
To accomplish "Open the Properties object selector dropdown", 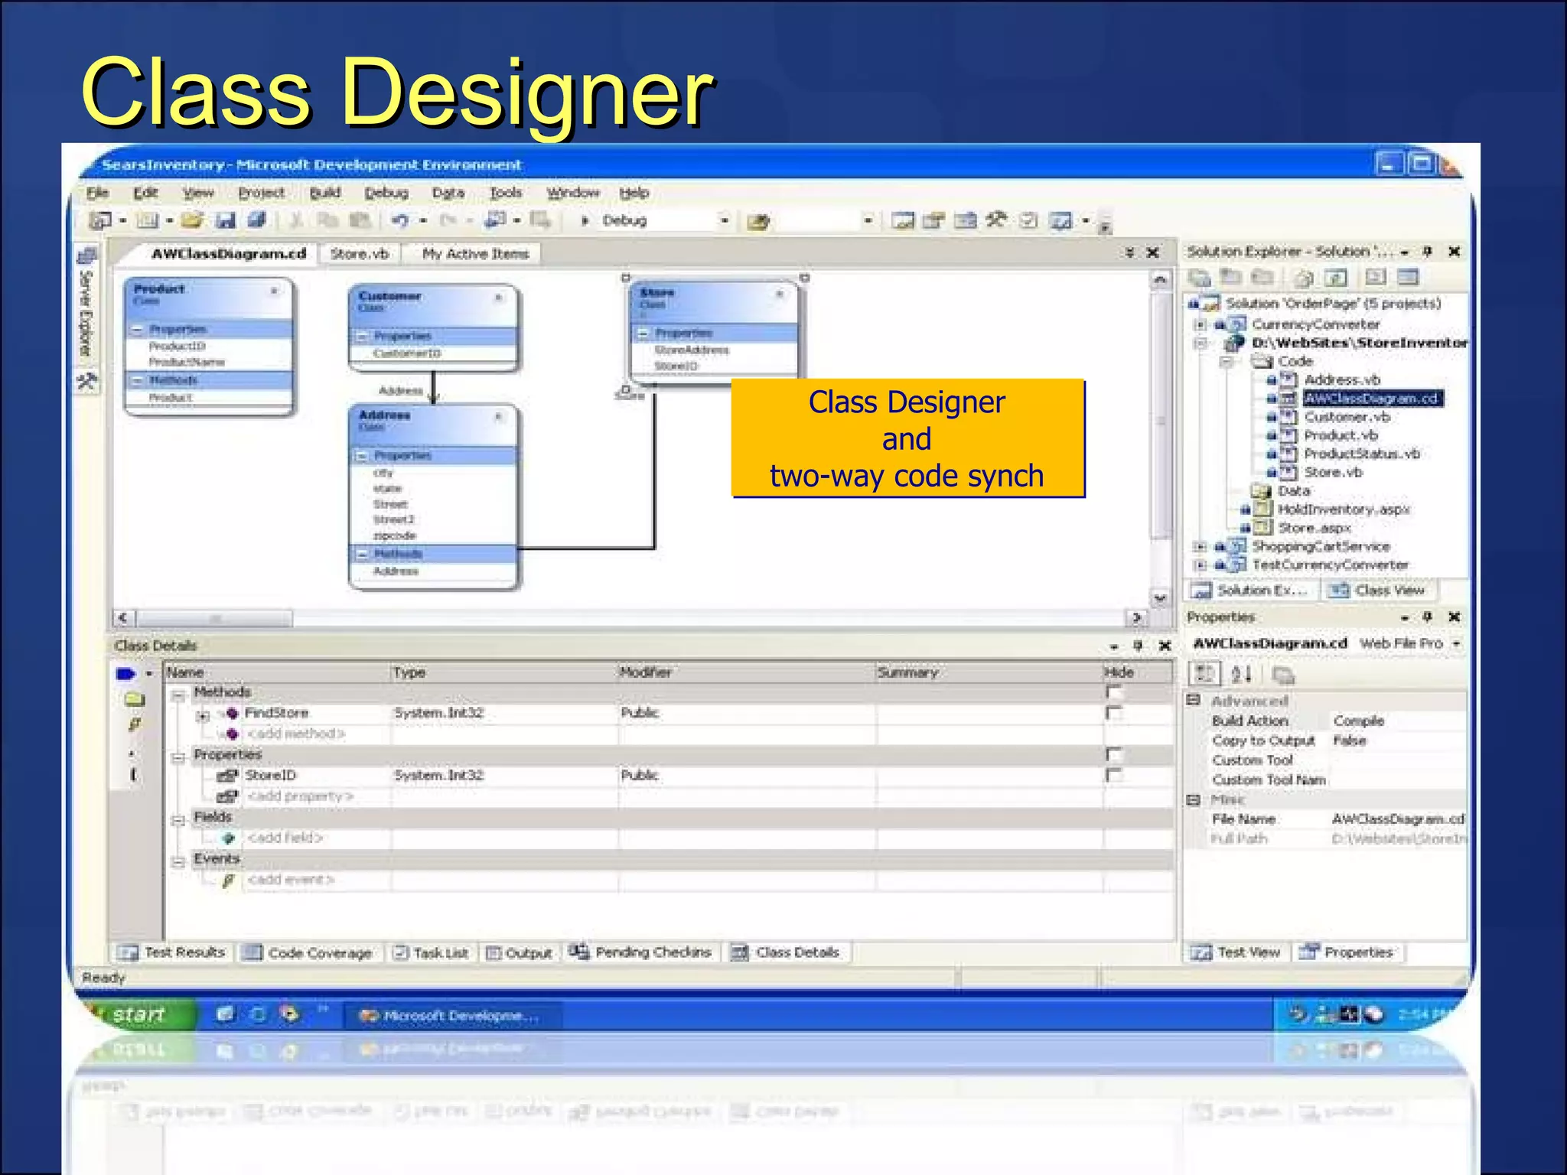I will click(1457, 644).
